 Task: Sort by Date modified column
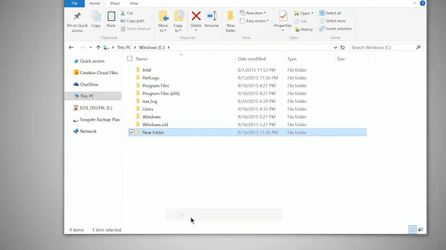(x=251, y=59)
